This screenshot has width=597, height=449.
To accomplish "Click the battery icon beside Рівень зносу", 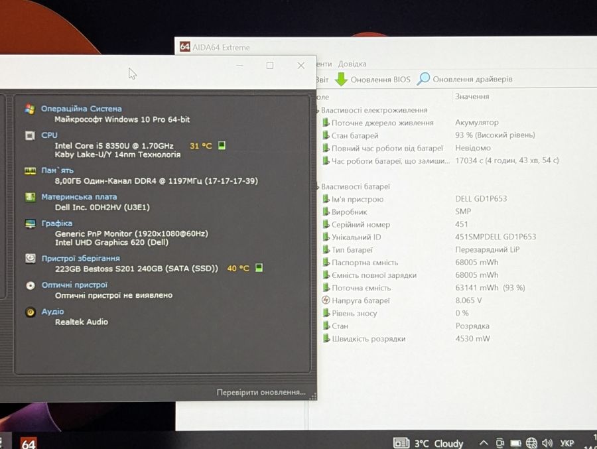I will click(326, 313).
